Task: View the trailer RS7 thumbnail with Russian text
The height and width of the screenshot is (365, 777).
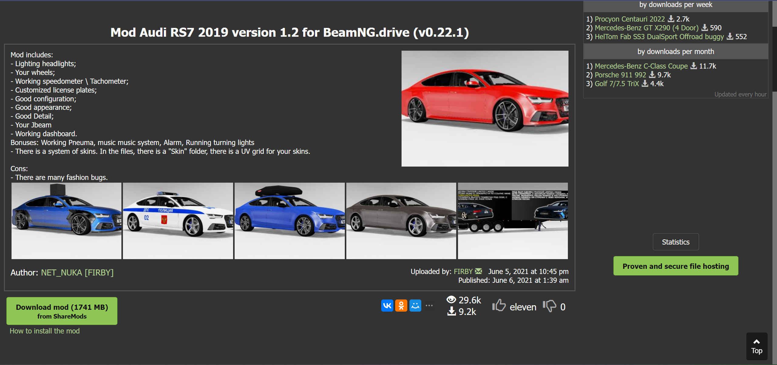Action: [513, 221]
